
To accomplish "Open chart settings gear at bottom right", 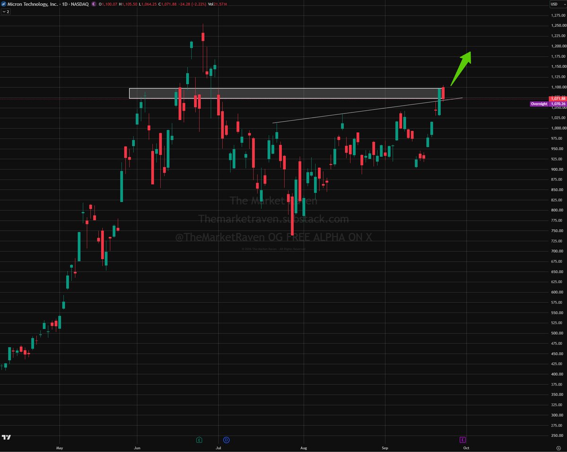I will click(558, 448).
